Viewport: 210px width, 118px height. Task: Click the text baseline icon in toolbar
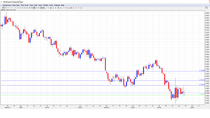(81, 8)
